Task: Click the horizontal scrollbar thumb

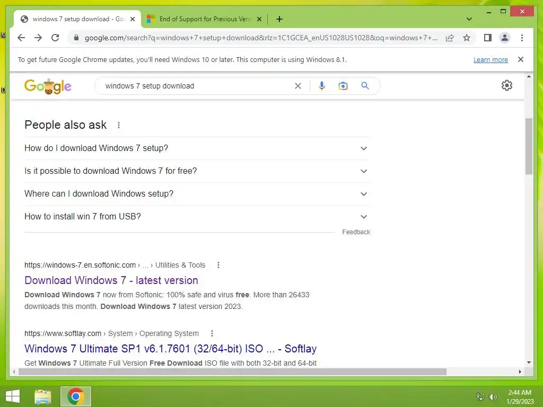Action: (x=232, y=371)
